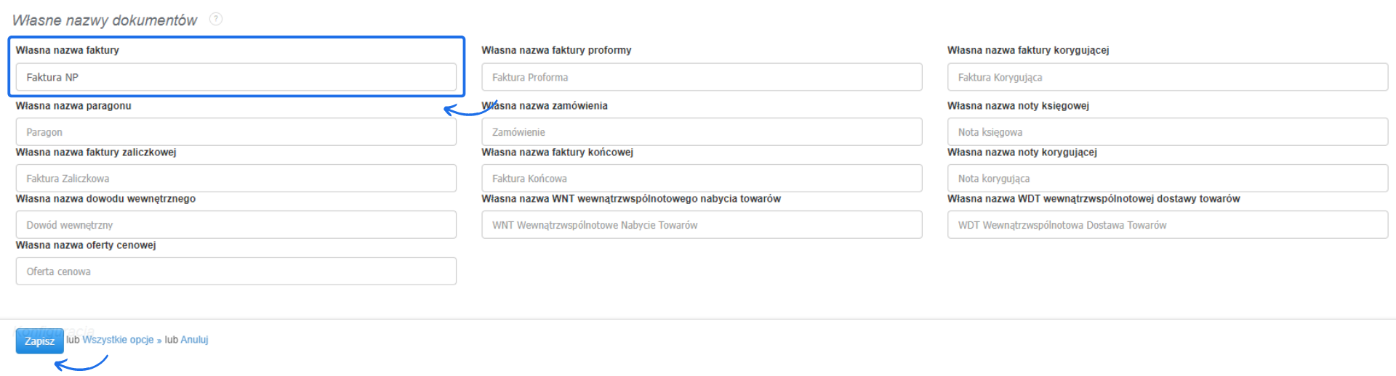Click the Faktura Korygująca name field

(1167, 77)
